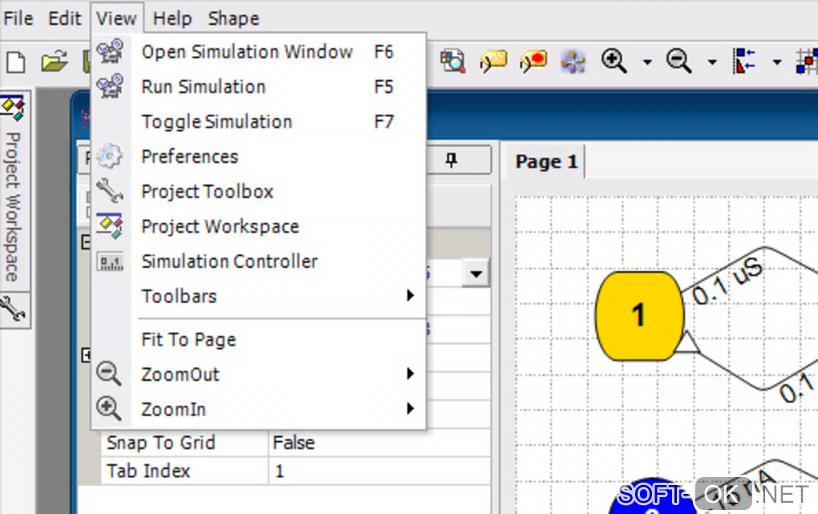The width and height of the screenshot is (818, 514).
Task: Click the ZoomIn magnifier icon in menu
Action: [x=109, y=409]
